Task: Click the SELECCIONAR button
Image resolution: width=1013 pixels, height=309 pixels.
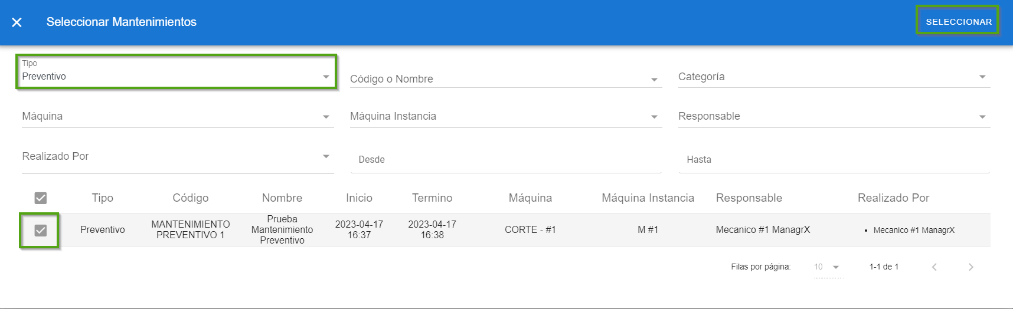Action: [x=958, y=22]
